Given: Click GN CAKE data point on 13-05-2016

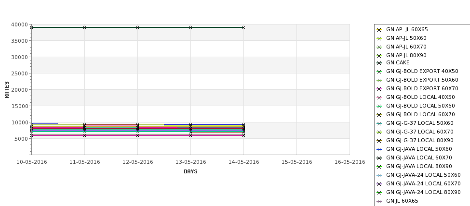Looking at the screenshot, I should [190, 27].
